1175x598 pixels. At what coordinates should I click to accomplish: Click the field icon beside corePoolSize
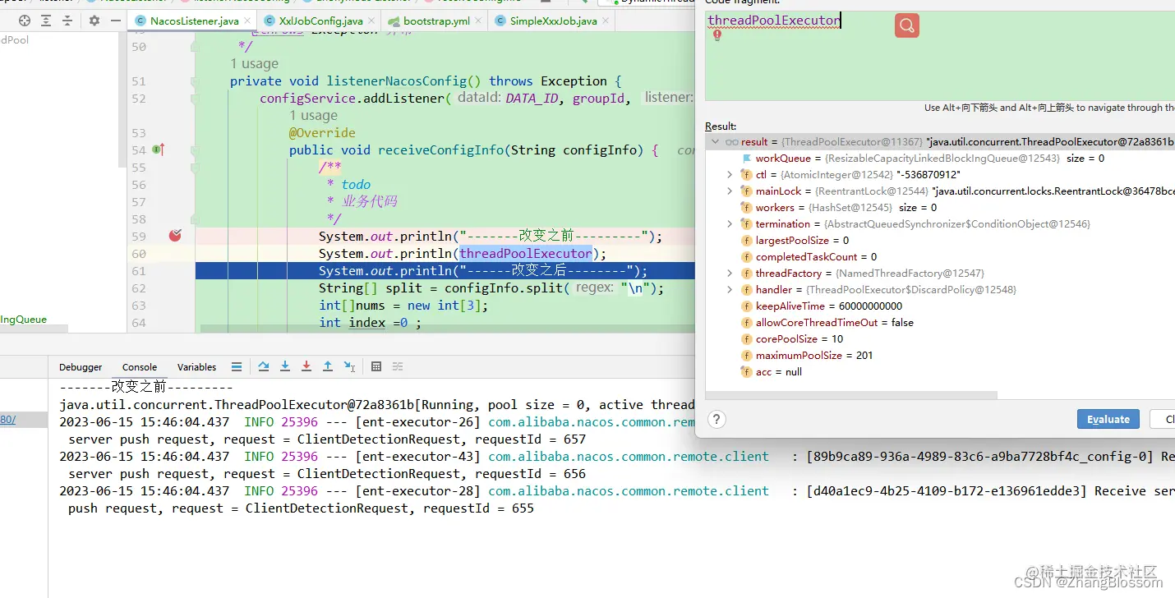pyautogui.click(x=746, y=339)
